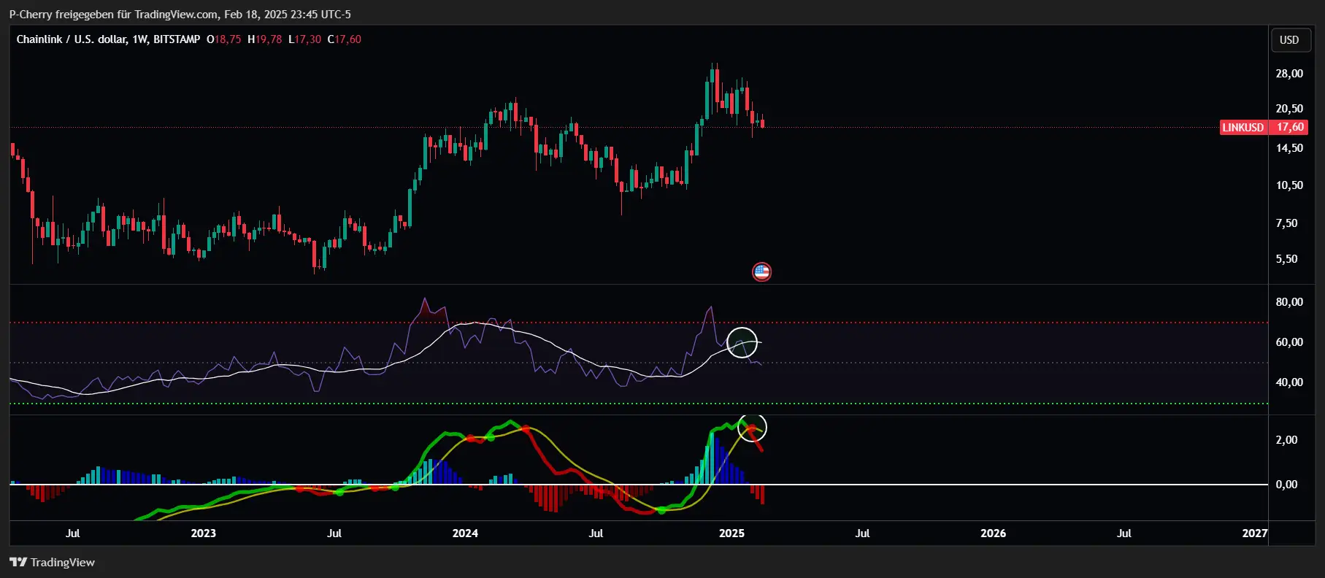
Task: Open the USD currency selector
Action: coord(1289,40)
